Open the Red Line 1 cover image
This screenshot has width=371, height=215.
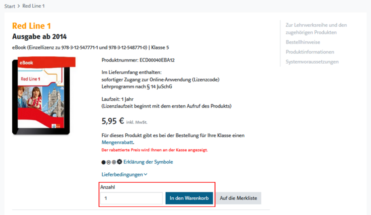coord(41,97)
